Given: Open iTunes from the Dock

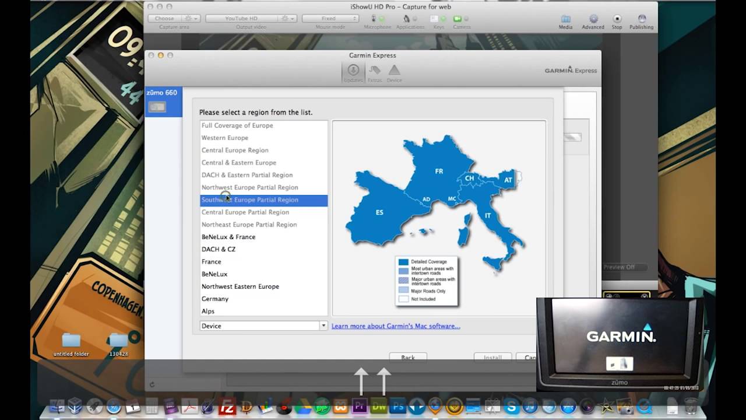Looking at the screenshot, I should pyautogui.click(x=530, y=407).
